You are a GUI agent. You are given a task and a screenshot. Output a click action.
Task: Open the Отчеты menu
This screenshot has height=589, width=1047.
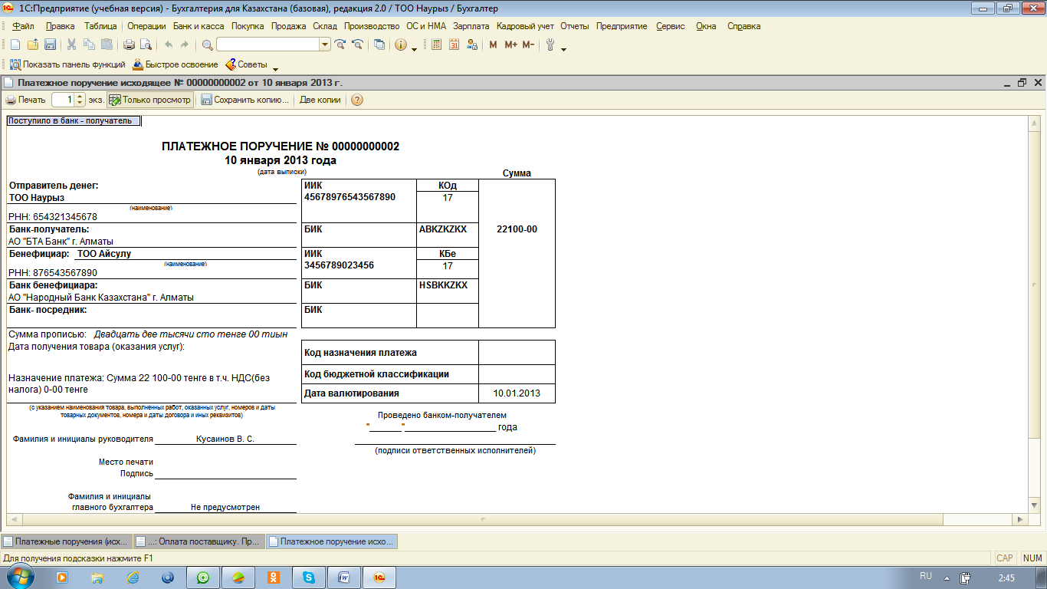pos(575,26)
